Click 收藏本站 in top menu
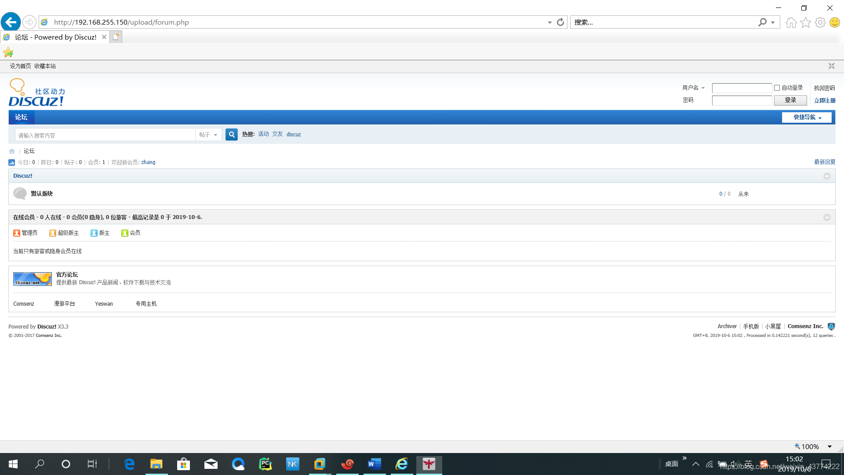This screenshot has width=844, height=475. tap(45, 66)
